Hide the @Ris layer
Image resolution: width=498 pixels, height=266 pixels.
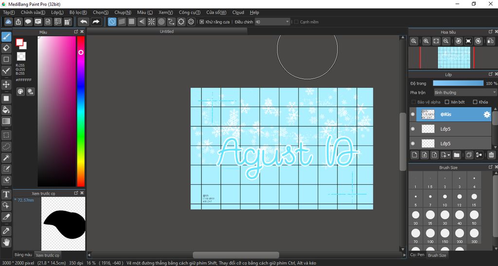tap(412, 114)
